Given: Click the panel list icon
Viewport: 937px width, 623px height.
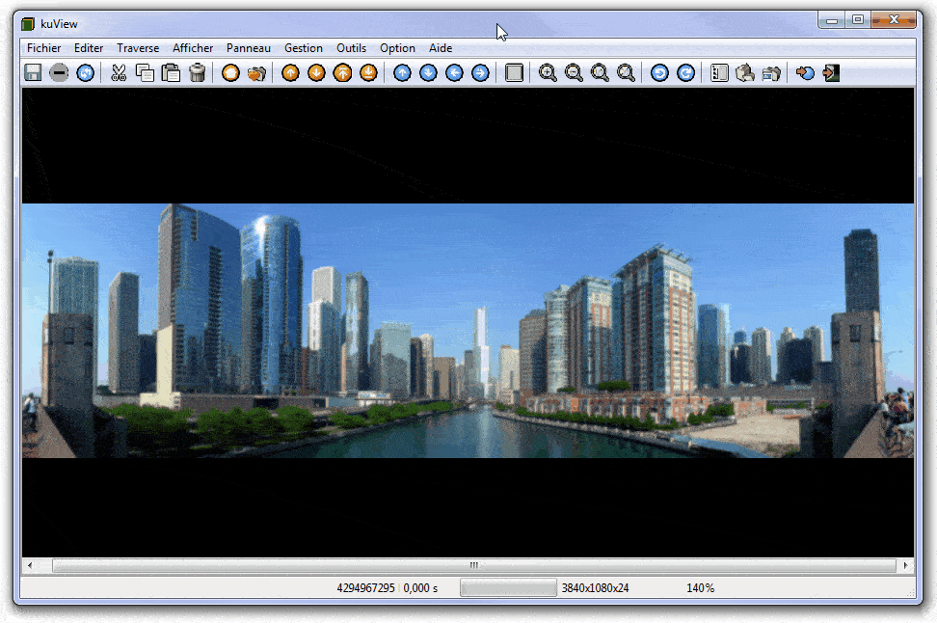Looking at the screenshot, I should pos(719,73).
